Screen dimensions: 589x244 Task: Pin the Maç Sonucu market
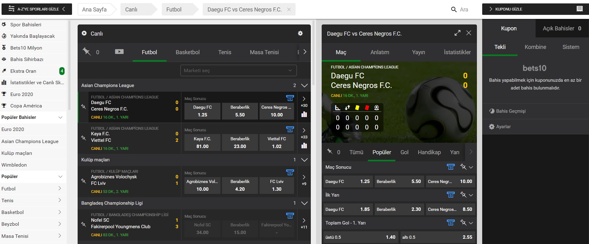(463, 167)
